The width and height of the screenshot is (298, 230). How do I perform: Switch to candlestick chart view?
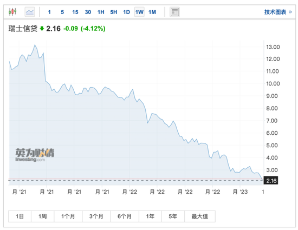12,12
